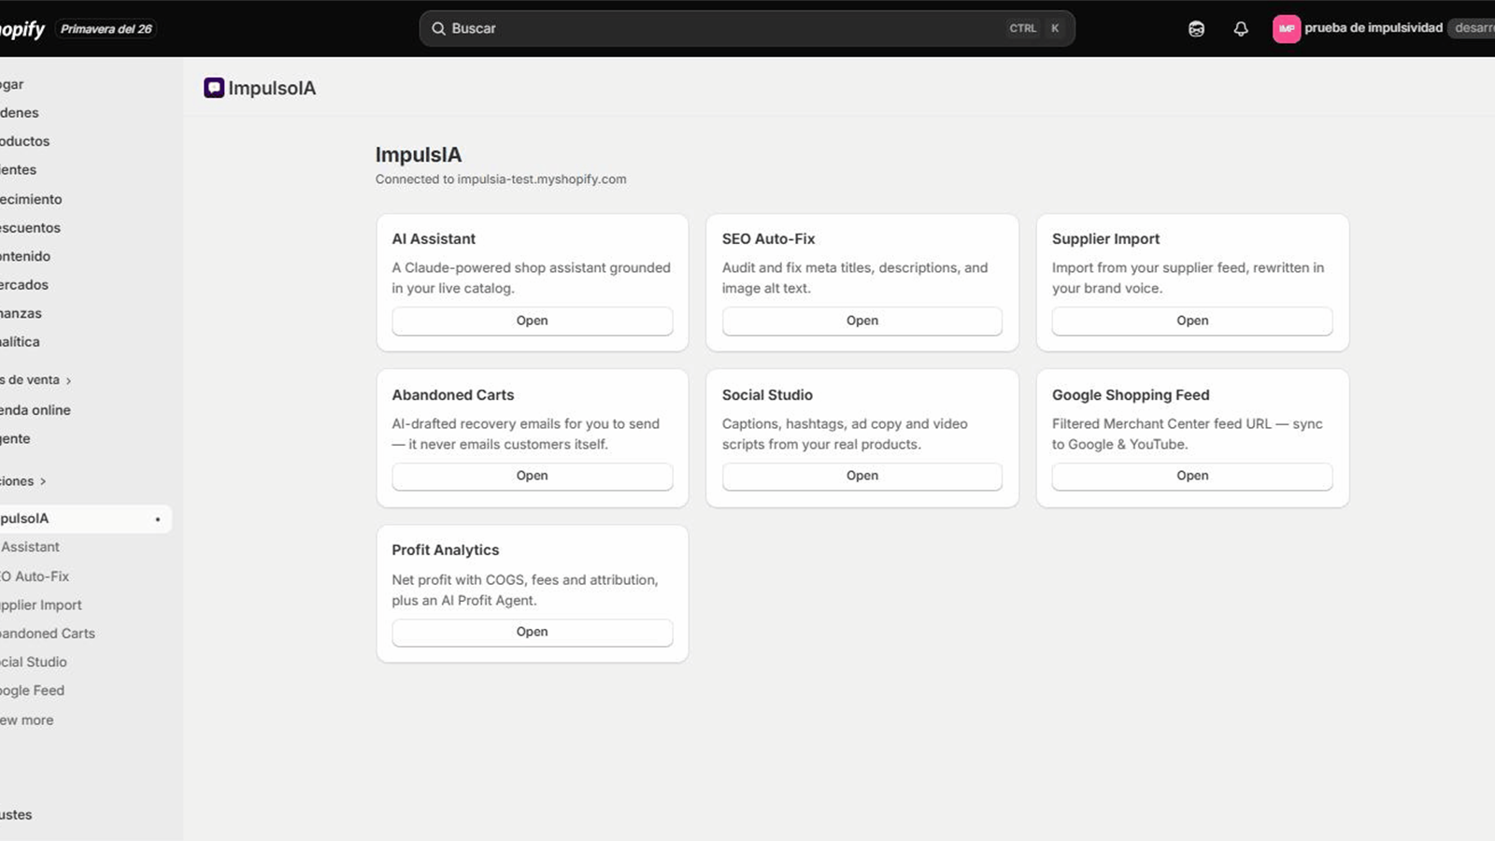Click the 'A Claude-powered shop assistant' description

point(532,278)
